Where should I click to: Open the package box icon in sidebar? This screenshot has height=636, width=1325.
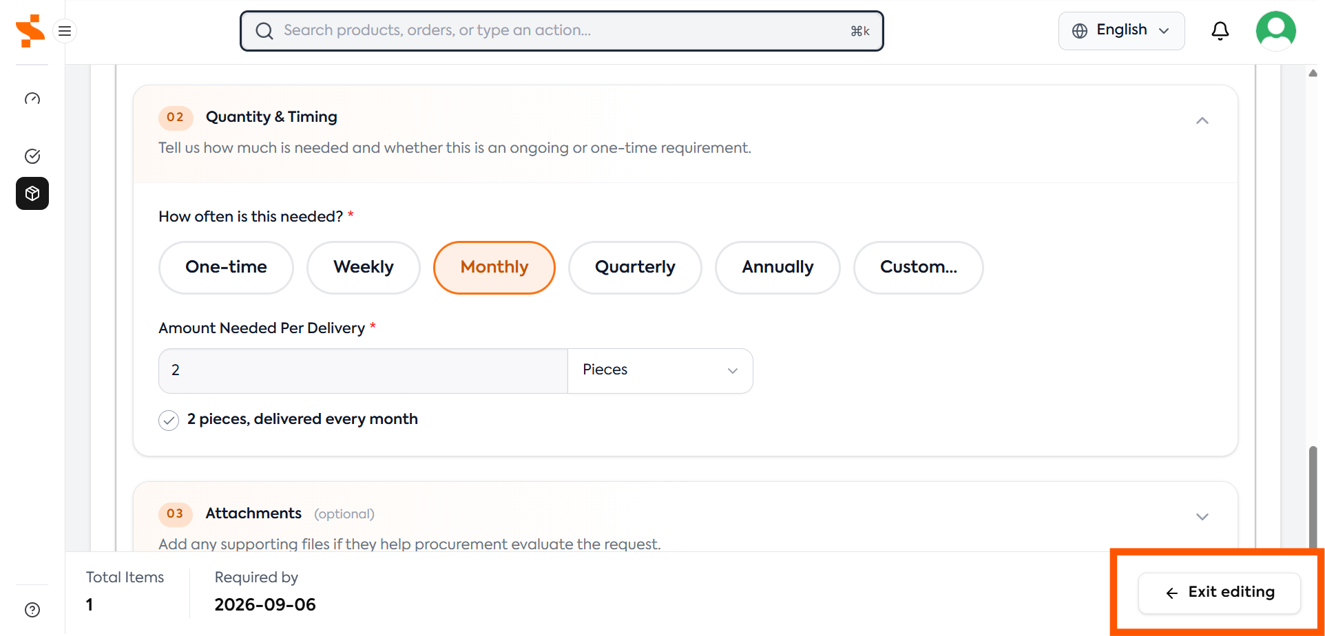point(32,193)
